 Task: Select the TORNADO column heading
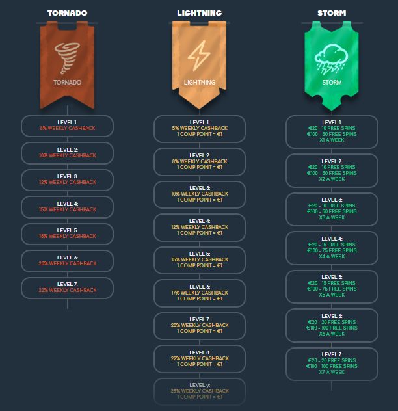point(67,13)
